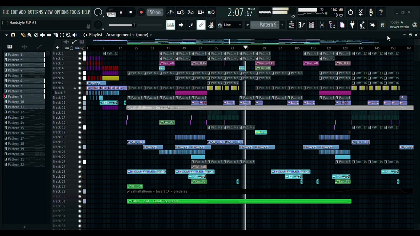Add a new pattern with plus button
The width and height of the screenshot is (420, 236).
(x=282, y=25)
